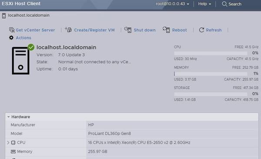
Task: Click the CAPACITY: 255.97 GB text
Action: 241,79
